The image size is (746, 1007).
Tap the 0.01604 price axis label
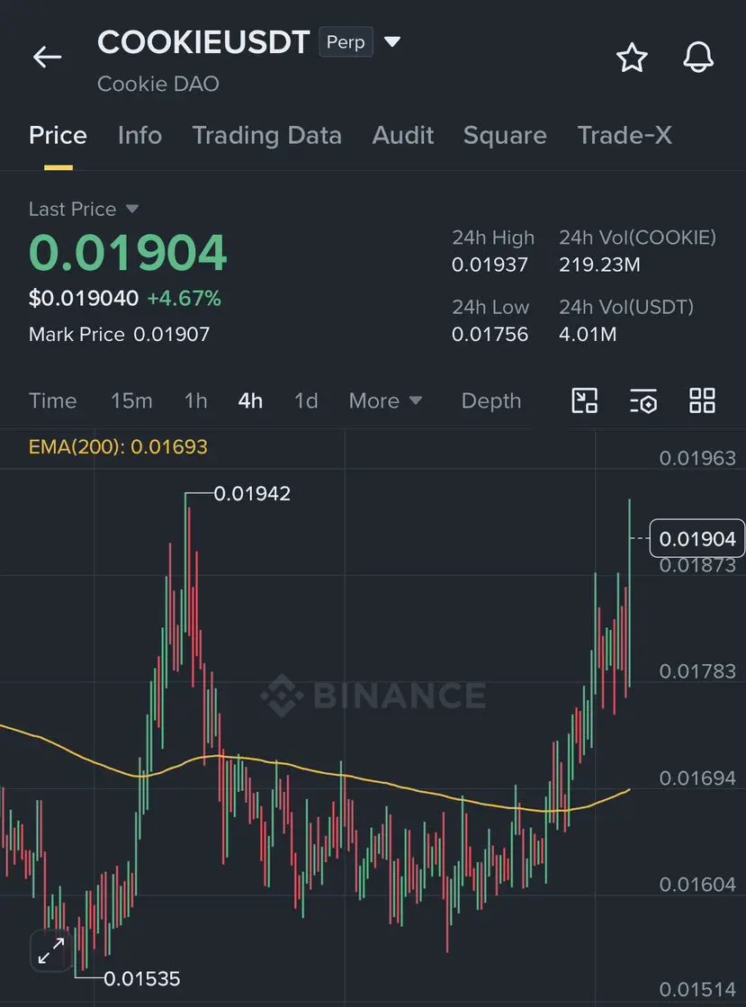(697, 885)
